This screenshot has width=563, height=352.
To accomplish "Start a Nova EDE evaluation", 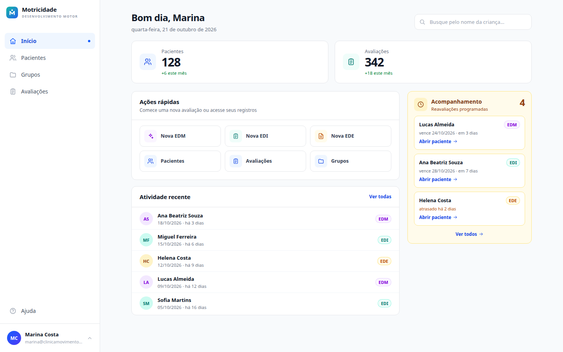I will click(x=351, y=136).
